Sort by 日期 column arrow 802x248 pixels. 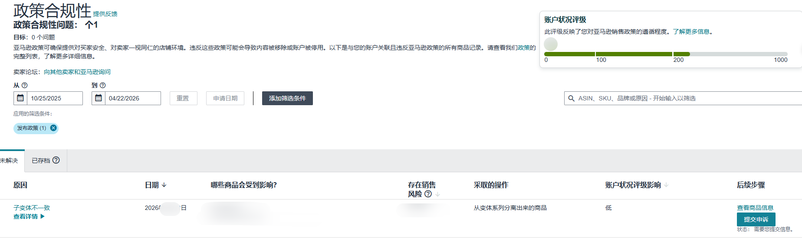[164, 185]
